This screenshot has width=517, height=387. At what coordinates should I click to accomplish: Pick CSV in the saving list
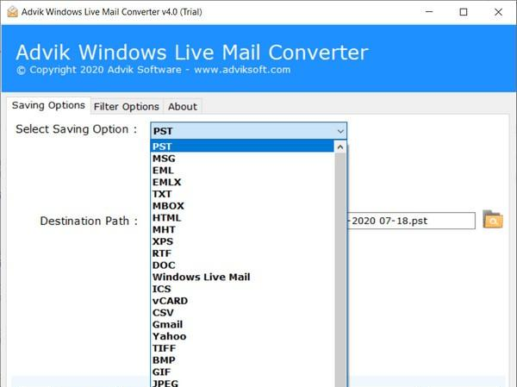242,313
